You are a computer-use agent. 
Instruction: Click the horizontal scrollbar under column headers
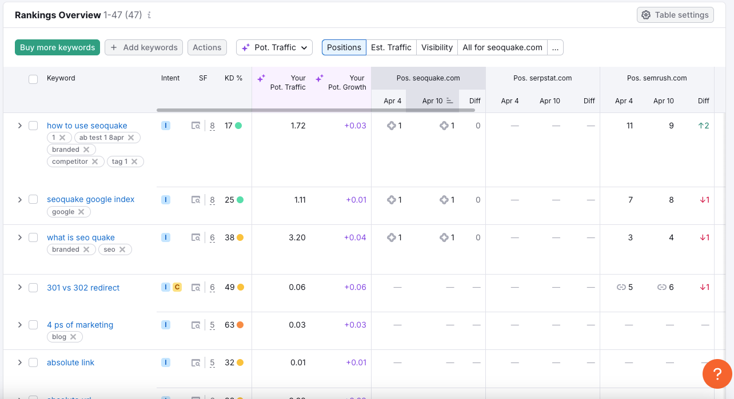click(x=316, y=110)
